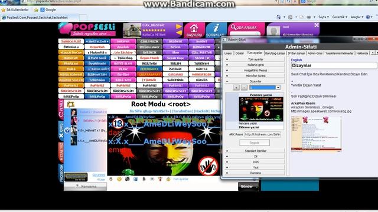This screenshot has height=212, width=378.
Task: Click the SORUNLAR info icon
Action: pos(216,30)
